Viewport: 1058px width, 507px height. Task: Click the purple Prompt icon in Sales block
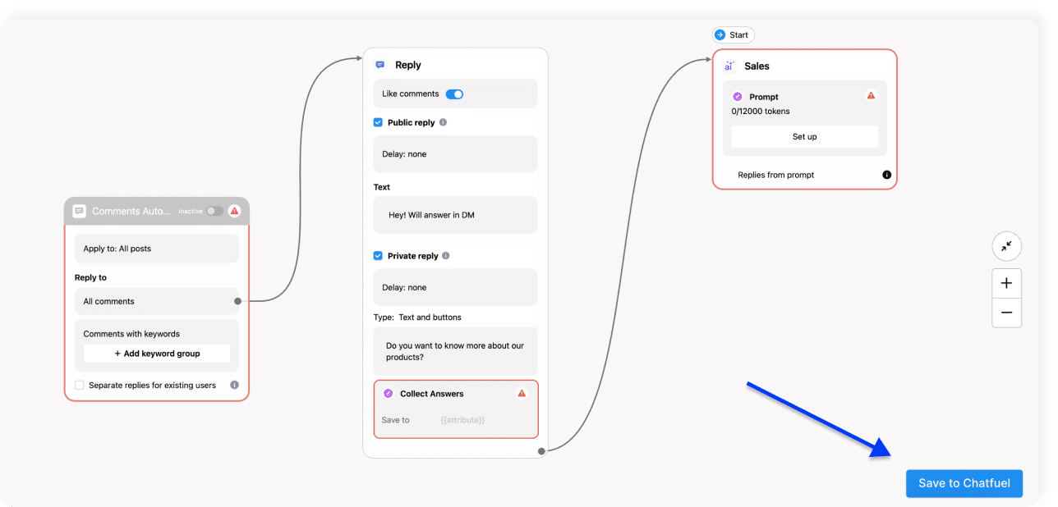737,96
